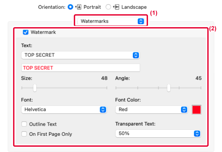Click the Helvetica font menu arrows icon

[103, 109]
